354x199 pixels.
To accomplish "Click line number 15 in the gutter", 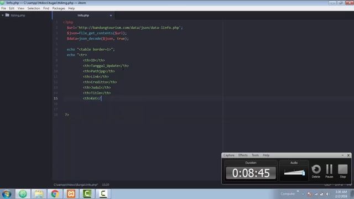I will pos(55,98).
